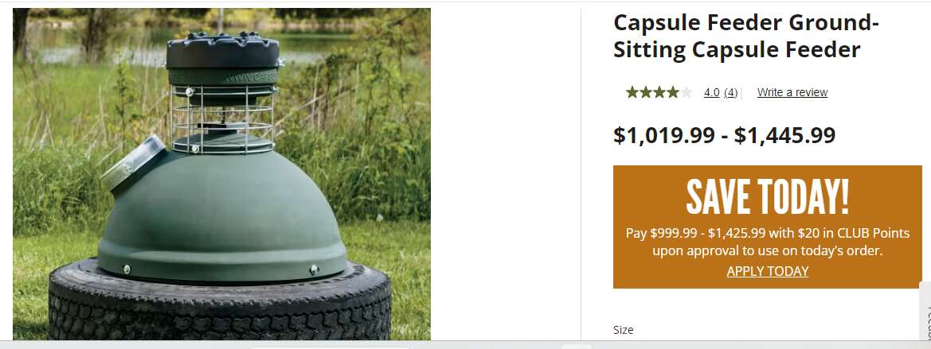
Task: Click the Write a review link
Action: [792, 92]
